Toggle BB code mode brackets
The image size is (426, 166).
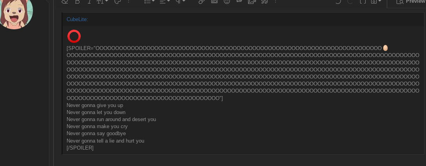pyautogui.click(x=363, y=1)
